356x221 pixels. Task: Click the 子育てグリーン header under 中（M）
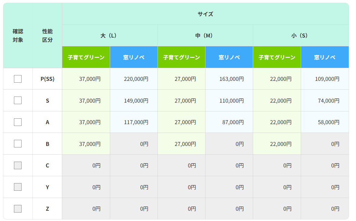pos(181,57)
